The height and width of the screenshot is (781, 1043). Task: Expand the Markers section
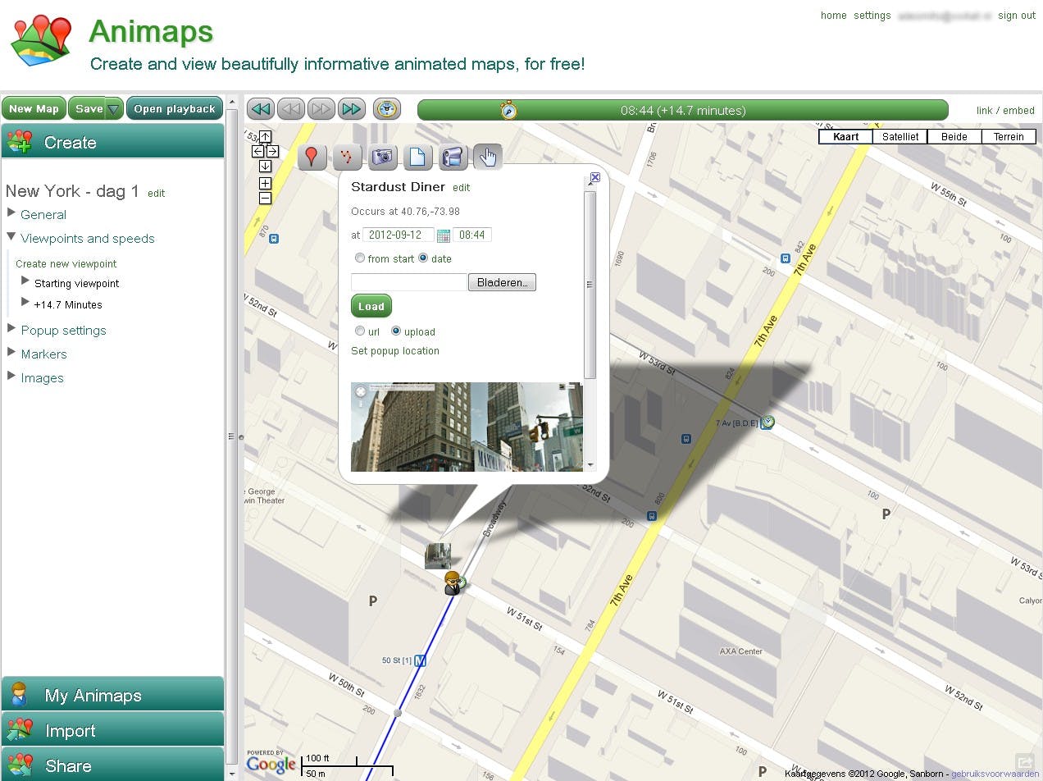11,353
